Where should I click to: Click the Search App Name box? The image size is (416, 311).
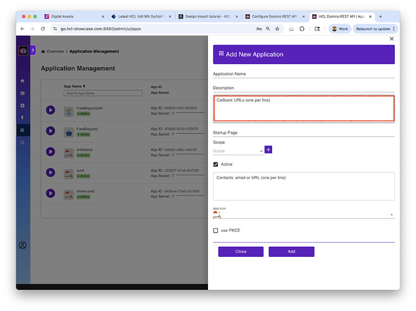[103, 93]
